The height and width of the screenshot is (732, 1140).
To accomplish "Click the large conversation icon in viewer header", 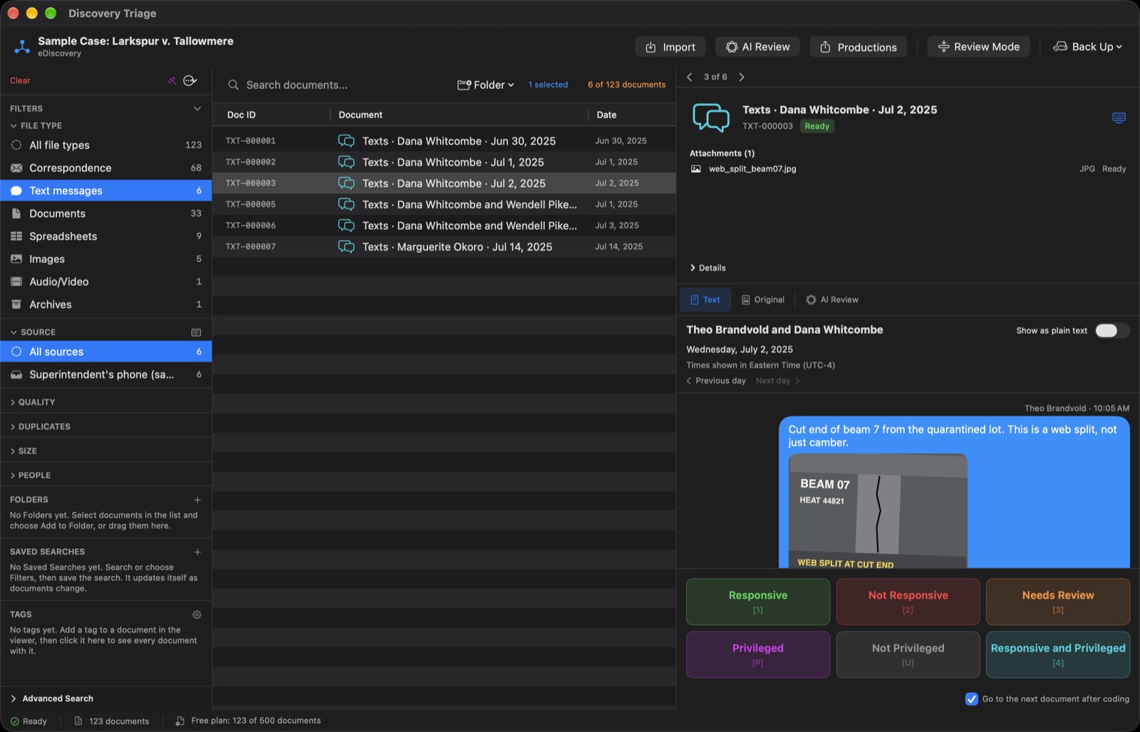I will tap(711, 117).
